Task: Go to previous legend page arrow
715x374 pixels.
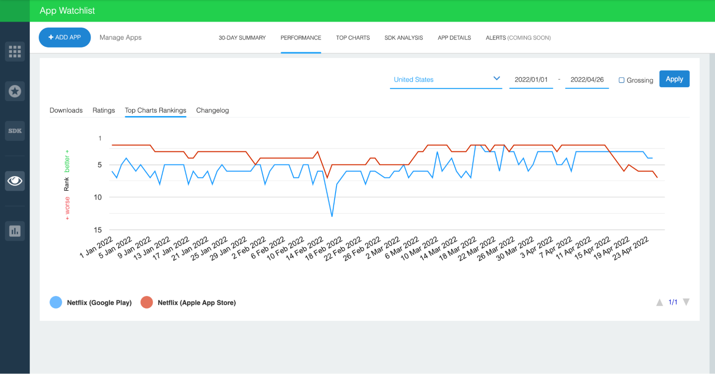Action: (x=660, y=303)
